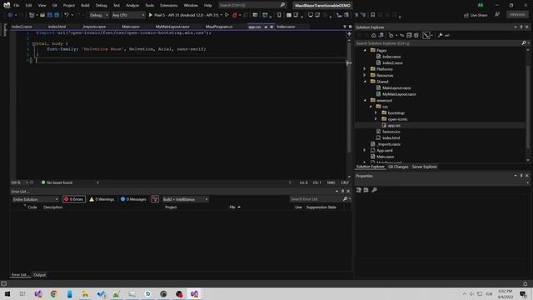This screenshot has width=533, height=300.
Task: Click the Visual Studio logo icon
Action: pyautogui.click(x=7, y=5)
